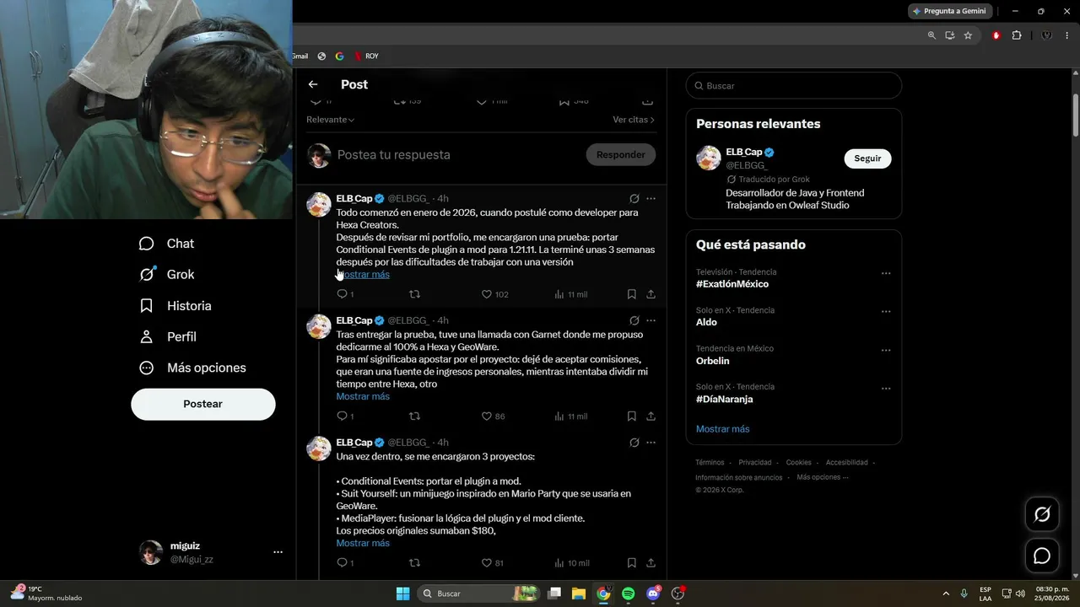Show more trends via Mostrar más
This screenshot has width=1080, height=607.
point(722,429)
